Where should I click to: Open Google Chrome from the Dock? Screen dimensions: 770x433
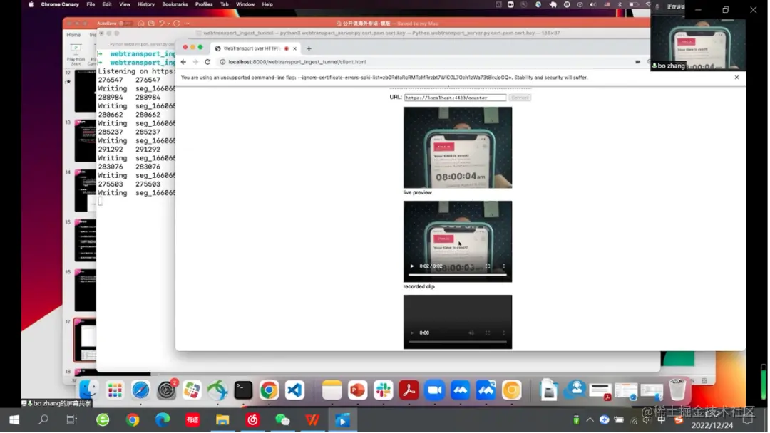click(269, 390)
